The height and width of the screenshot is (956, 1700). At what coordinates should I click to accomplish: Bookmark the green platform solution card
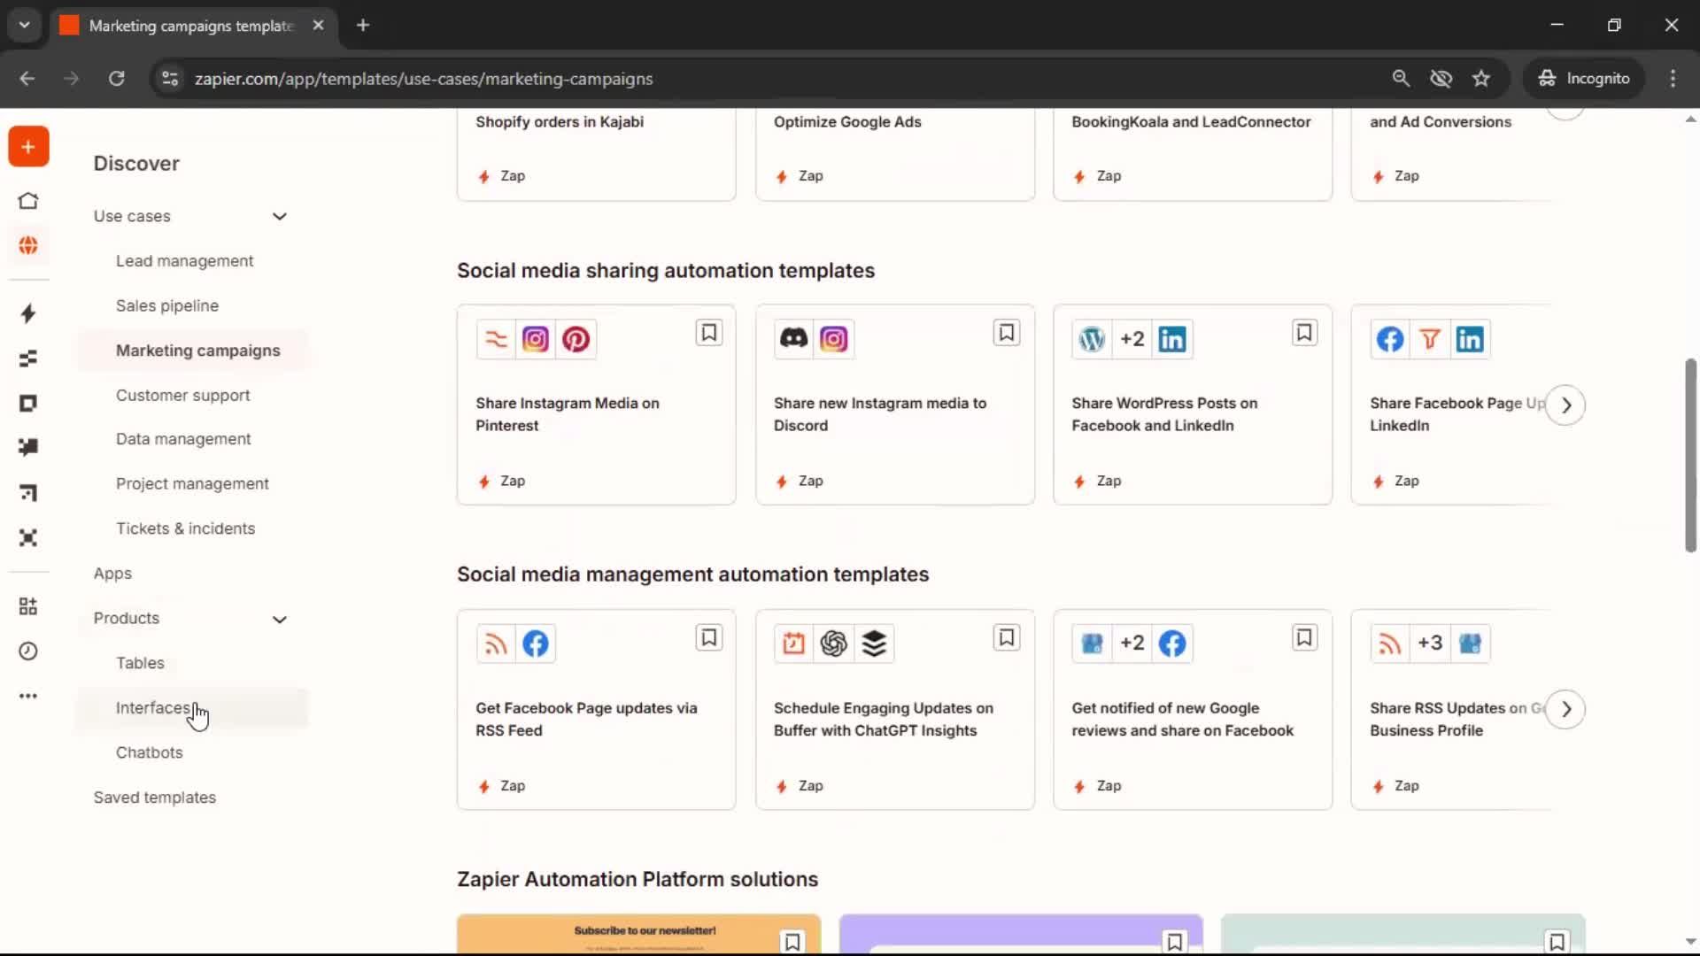click(x=1557, y=941)
